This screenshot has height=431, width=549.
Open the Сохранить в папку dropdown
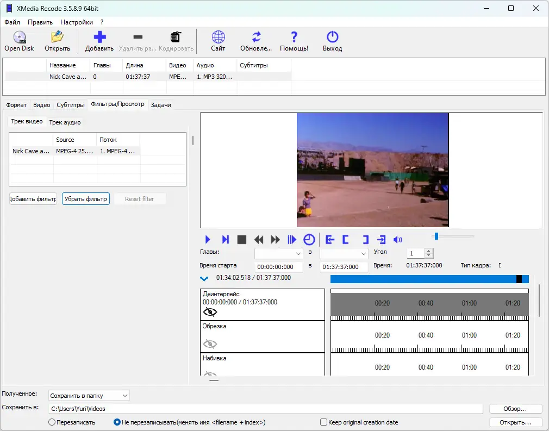pyautogui.click(x=89, y=396)
